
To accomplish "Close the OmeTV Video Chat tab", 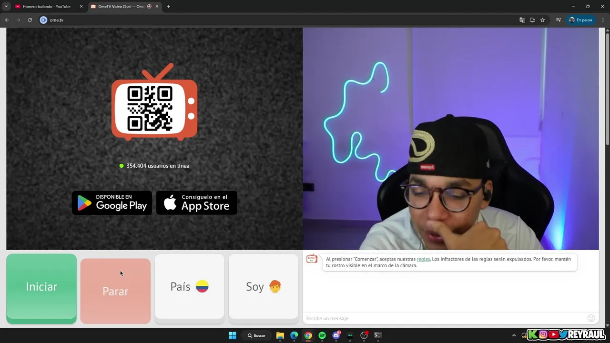I will [x=157, y=7].
